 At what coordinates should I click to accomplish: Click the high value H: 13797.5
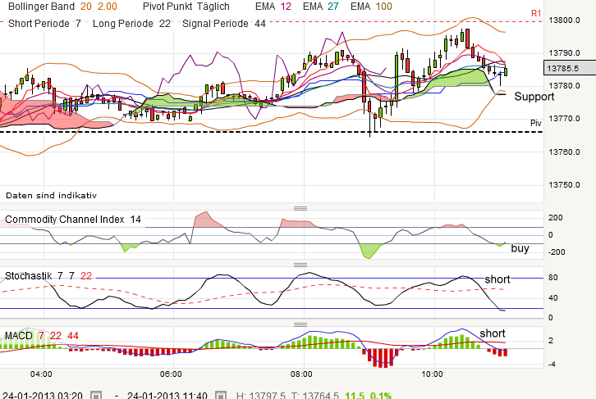[x=261, y=396]
